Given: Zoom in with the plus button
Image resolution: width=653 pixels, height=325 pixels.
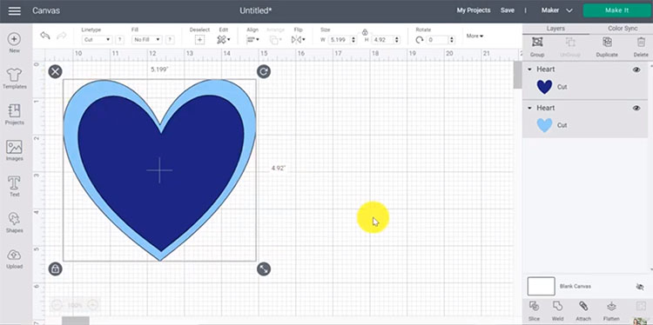Looking at the screenshot, I should (92, 306).
